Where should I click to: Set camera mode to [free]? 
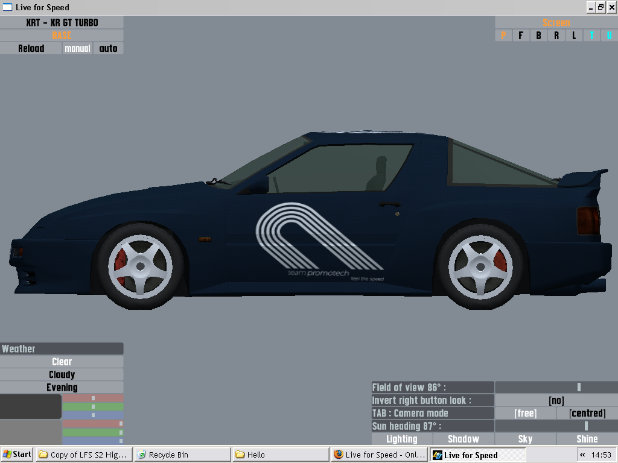[x=526, y=413]
